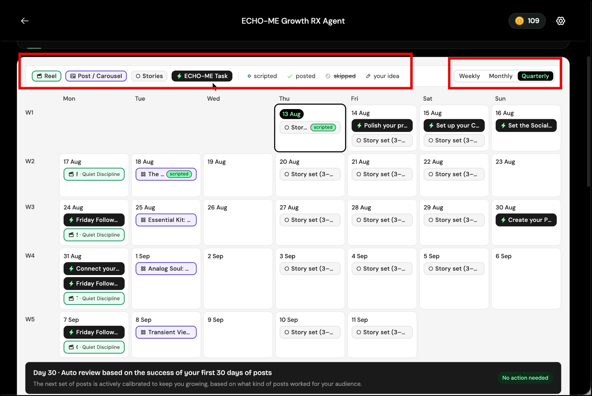
Task: Open the Set up your C... task
Action: (x=454, y=126)
